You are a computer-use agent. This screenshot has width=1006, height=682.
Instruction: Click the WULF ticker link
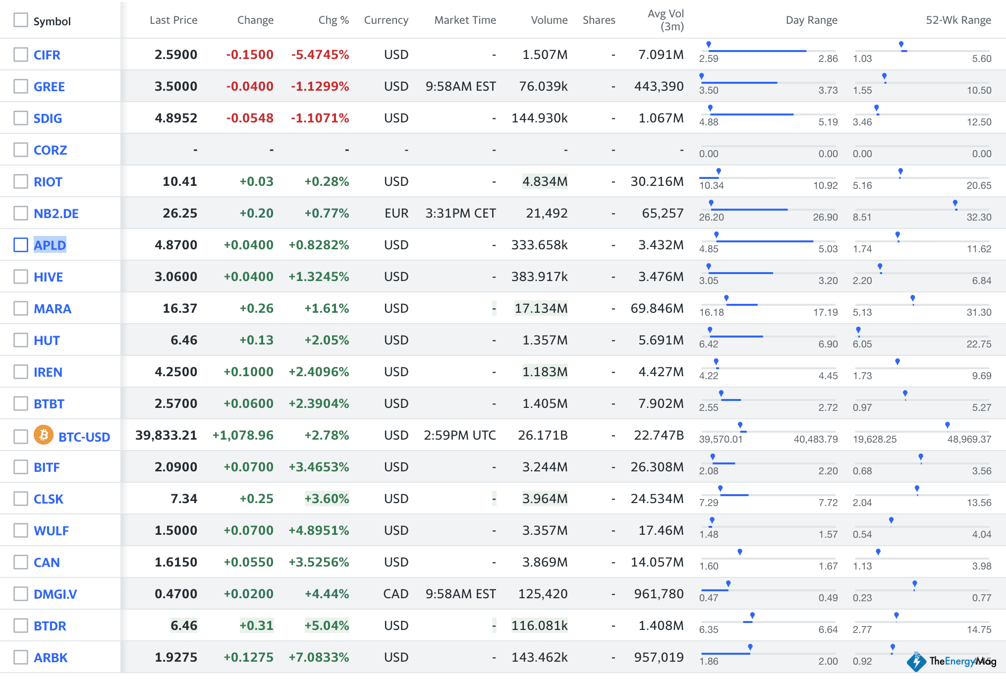tap(51, 531)
